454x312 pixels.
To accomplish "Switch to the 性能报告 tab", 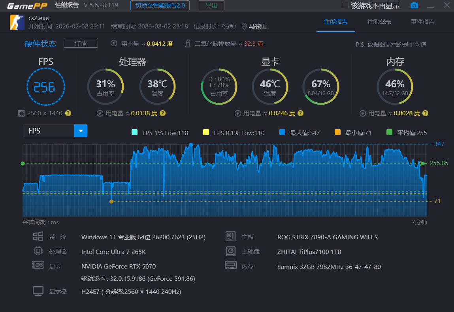I will pyautogui.click(x=335, y=22).
